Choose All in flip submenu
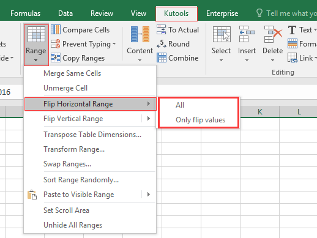 (198, 105)
